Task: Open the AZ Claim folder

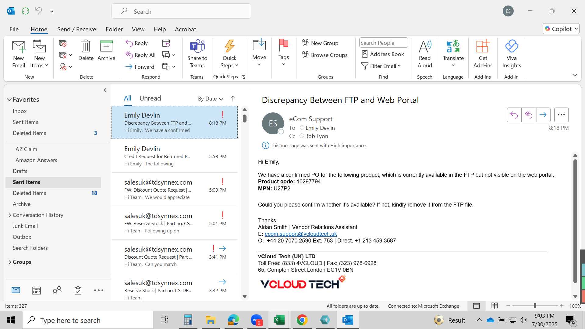Action: (x=26, y=149)
